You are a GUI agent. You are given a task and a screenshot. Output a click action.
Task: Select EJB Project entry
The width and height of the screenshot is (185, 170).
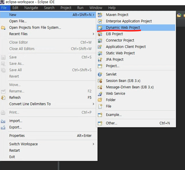[136, 34]
